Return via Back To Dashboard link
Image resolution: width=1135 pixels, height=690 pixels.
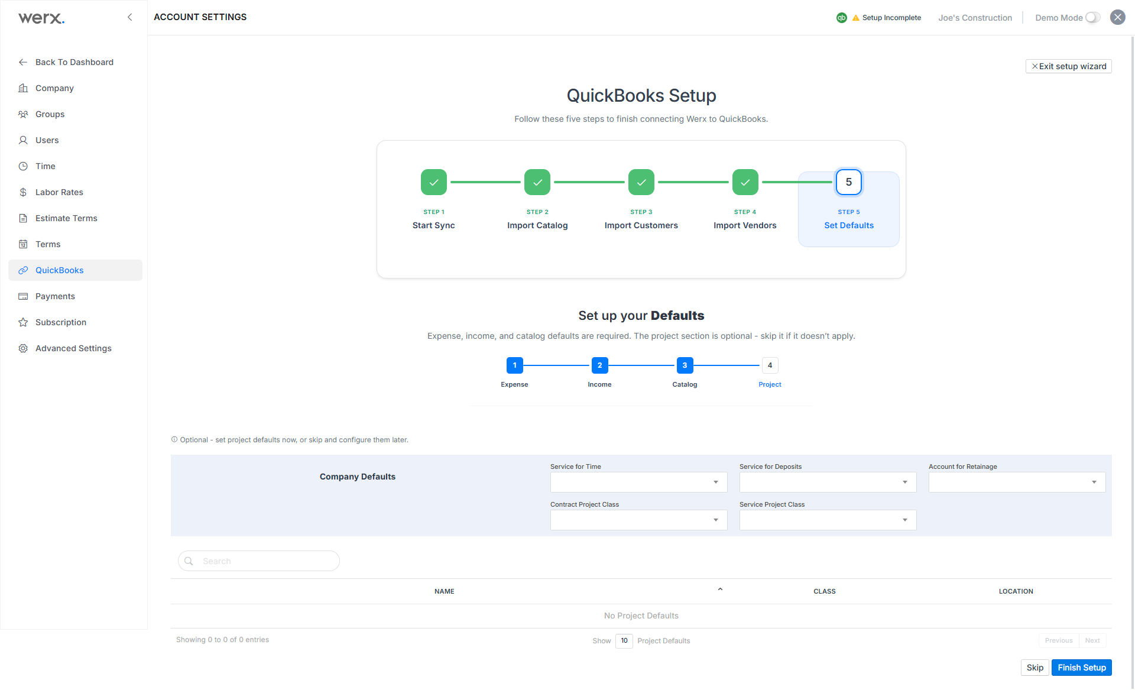tap(75, 62)
